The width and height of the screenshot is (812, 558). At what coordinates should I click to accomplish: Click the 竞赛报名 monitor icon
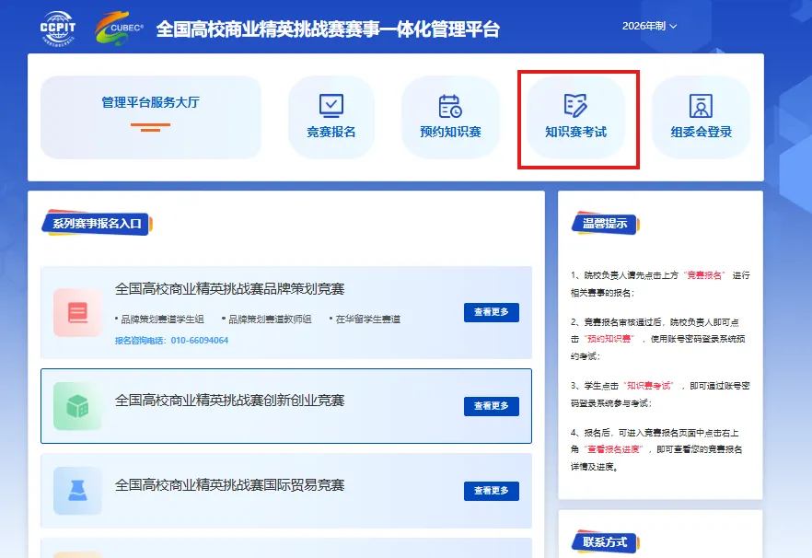coord(331,106)
